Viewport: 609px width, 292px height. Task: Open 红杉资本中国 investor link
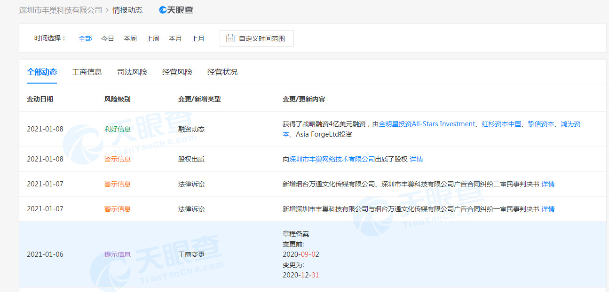(502, 124)
